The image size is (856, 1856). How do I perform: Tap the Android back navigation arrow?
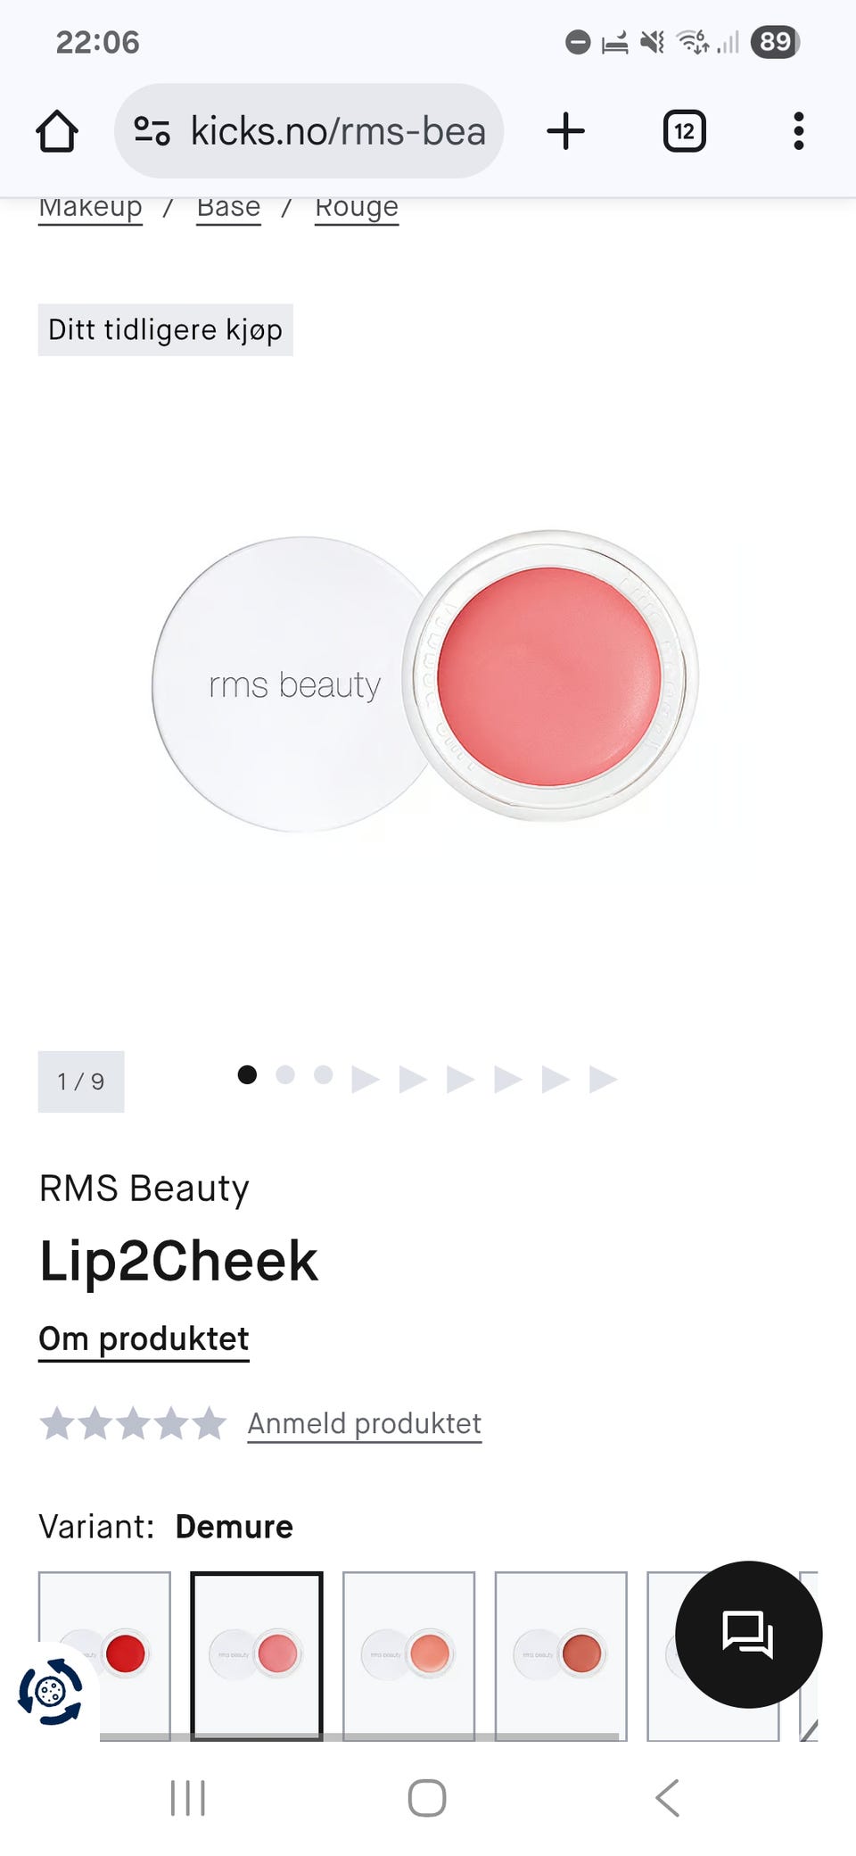pyautogui.click(x=667, y=1797)
